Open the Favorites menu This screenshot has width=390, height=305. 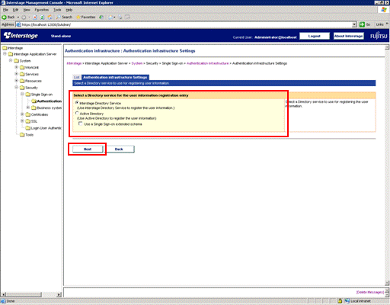[x=42, y=10]
